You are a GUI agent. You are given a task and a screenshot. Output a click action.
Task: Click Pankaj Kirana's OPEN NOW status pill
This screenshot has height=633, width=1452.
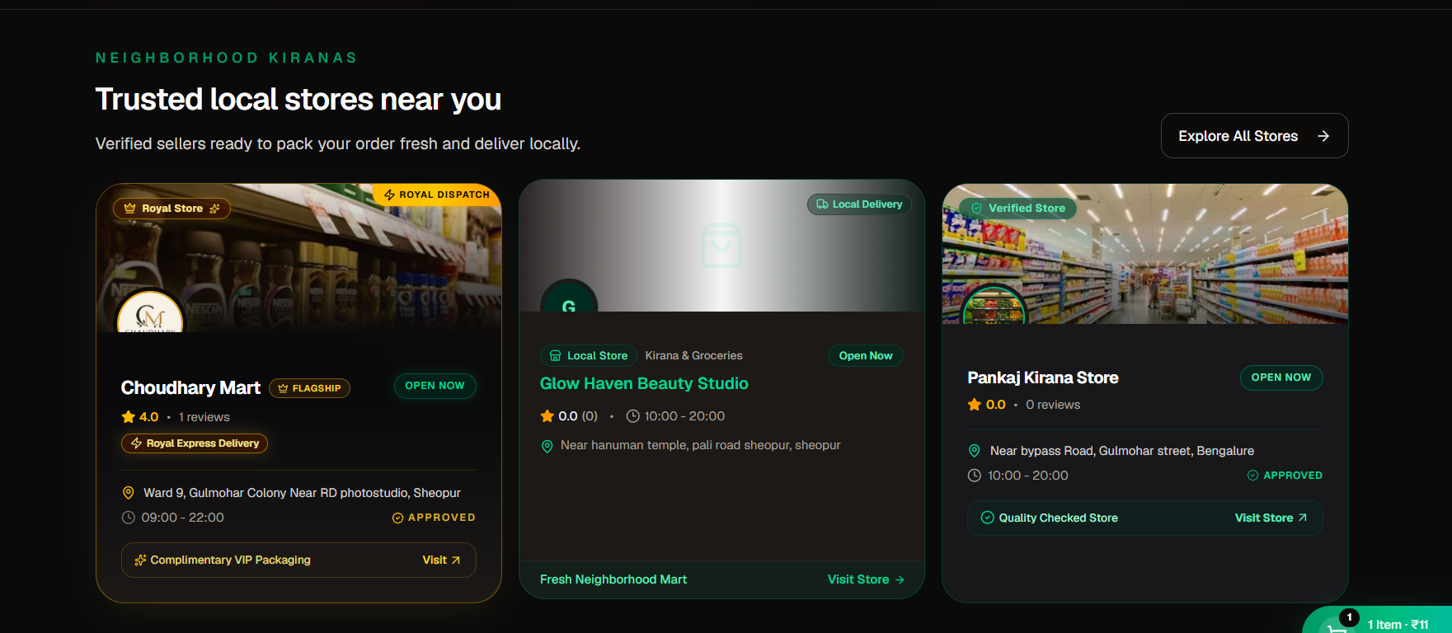[1281, 377]
